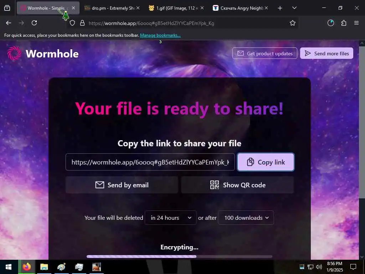Viewport: 365px width, 274px height.
Task: Click the network tray icon
Action: (x=310, y=267)
